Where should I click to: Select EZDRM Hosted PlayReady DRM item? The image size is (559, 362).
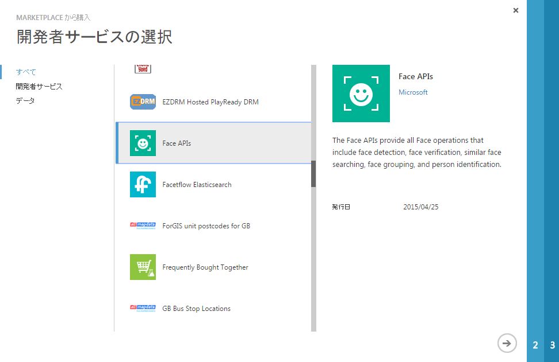[210, 102]
